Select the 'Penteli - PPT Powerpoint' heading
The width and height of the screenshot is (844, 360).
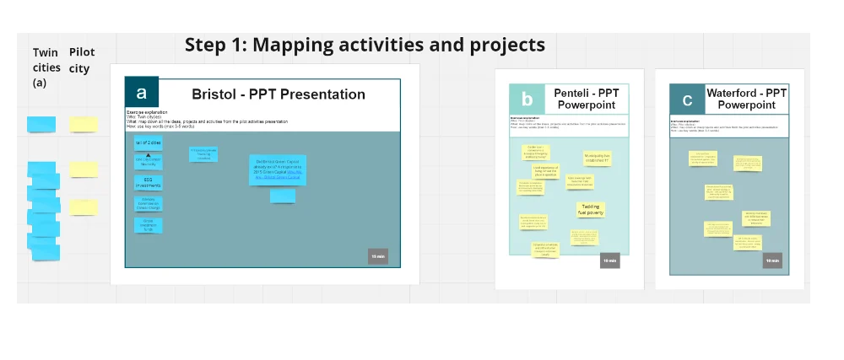[x=586, y=99]
